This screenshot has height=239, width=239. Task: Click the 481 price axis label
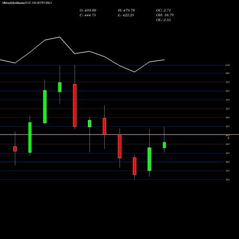(x=228, y=127)
